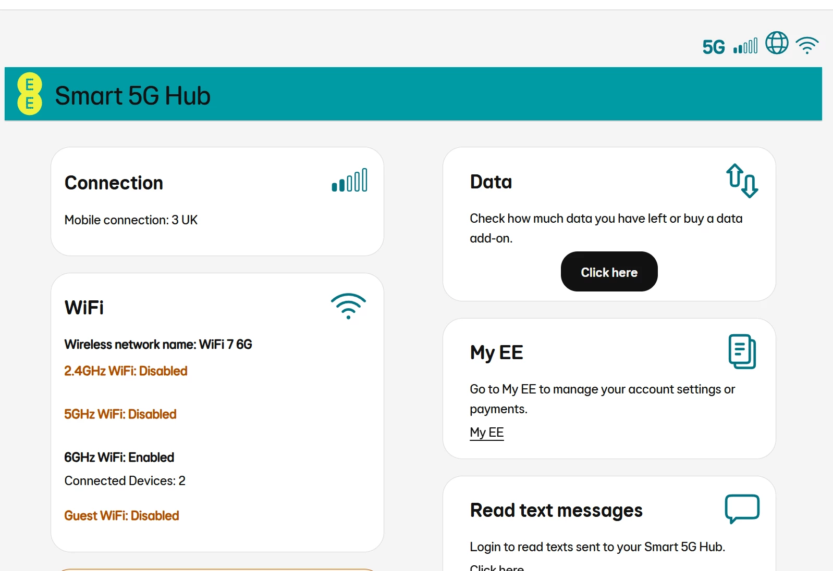The height and width of the screenshot is (571, 833).
Task: Click the Login to read texts description
Action: coord(597,547)
